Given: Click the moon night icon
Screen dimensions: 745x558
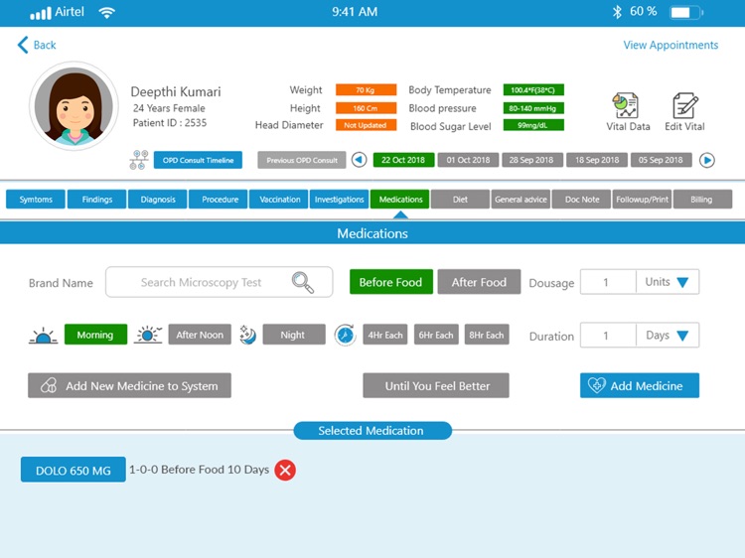Looking at the screenshot, I should coord(247,335).
